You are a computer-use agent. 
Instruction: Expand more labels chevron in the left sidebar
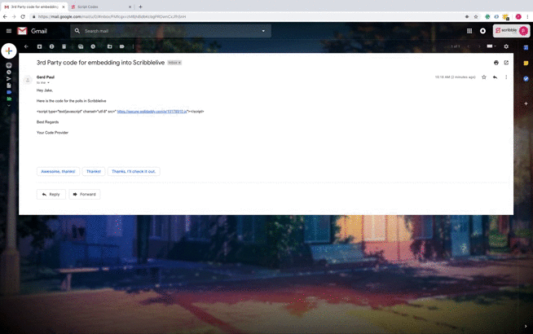point(9,105)
